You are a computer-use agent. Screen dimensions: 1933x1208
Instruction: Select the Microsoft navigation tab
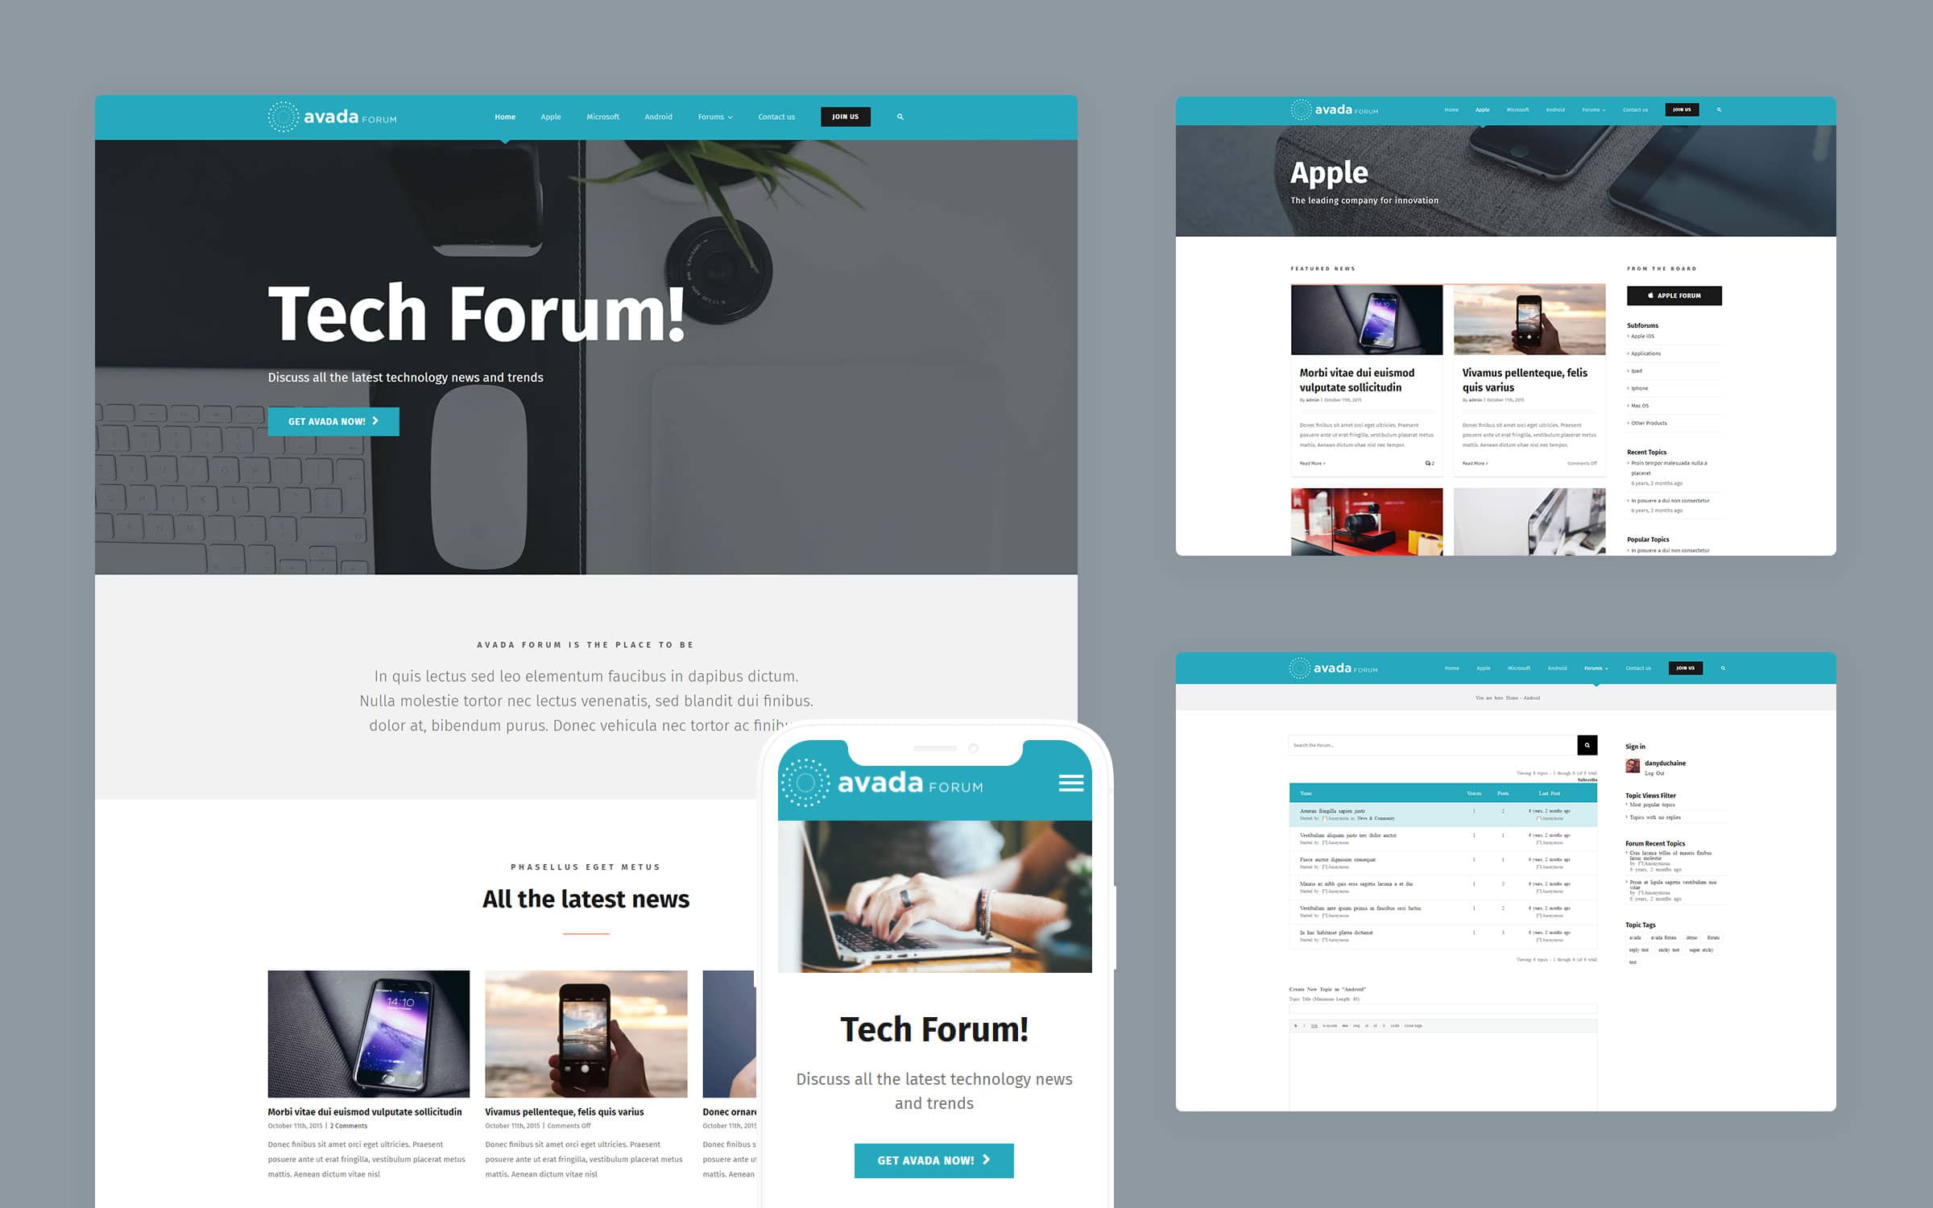point(601,115)
